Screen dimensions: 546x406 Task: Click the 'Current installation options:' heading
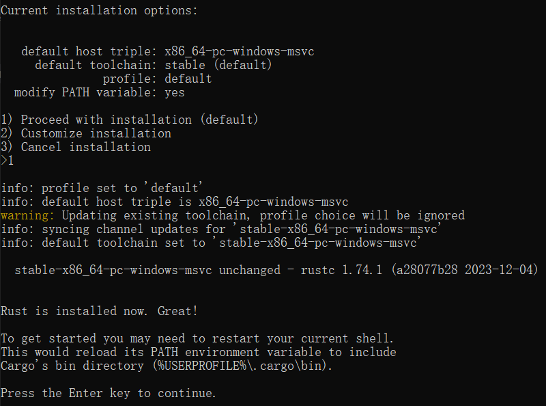coord(99,10)
